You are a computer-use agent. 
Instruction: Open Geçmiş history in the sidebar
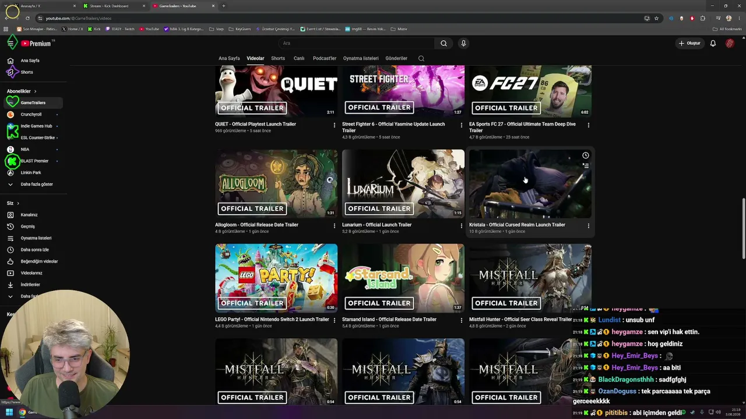point(33,226)
